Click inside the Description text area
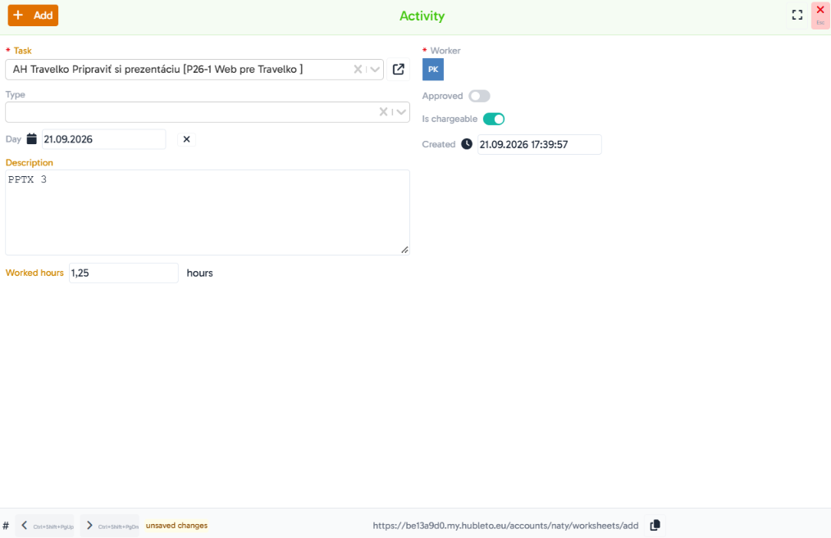Viewport: 831px width, 538px height. pos(208,212)
